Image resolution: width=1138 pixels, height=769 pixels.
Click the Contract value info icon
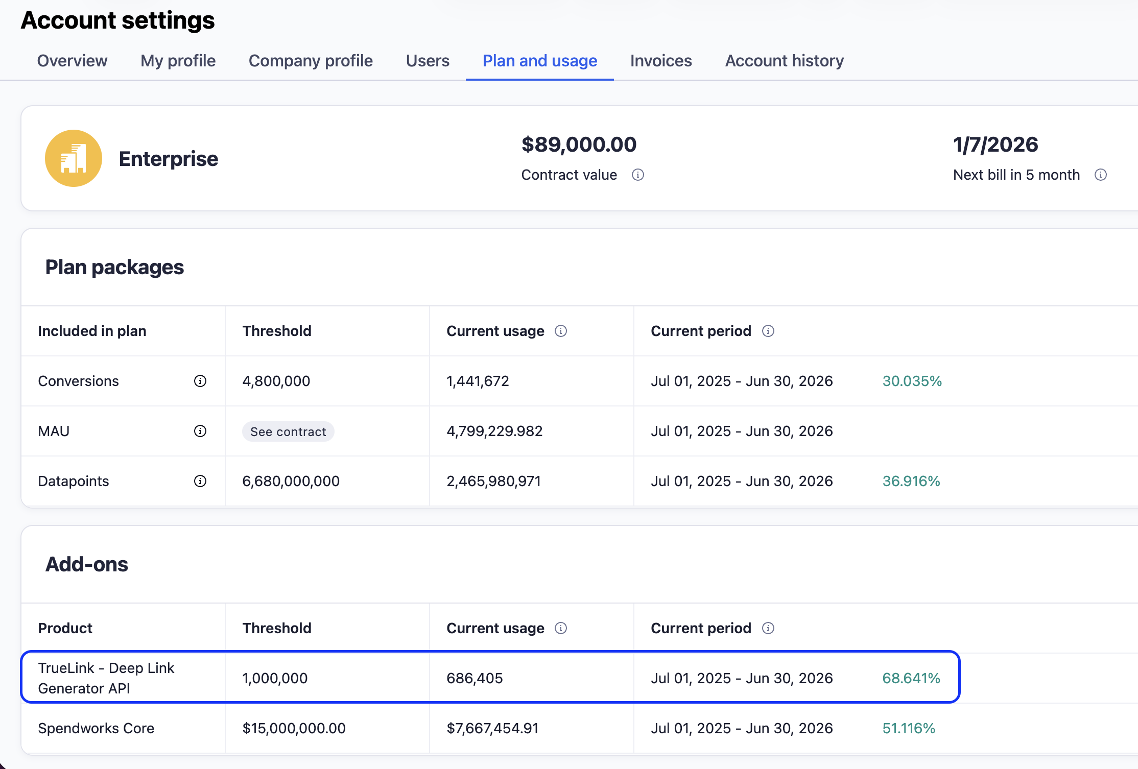tap(637, 175)
